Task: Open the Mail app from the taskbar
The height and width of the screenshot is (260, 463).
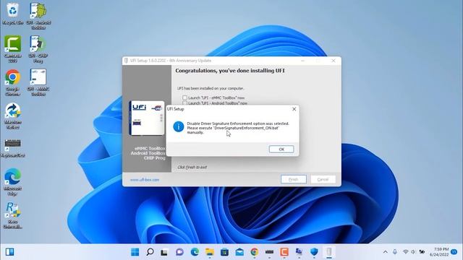Action: point(239,252)
